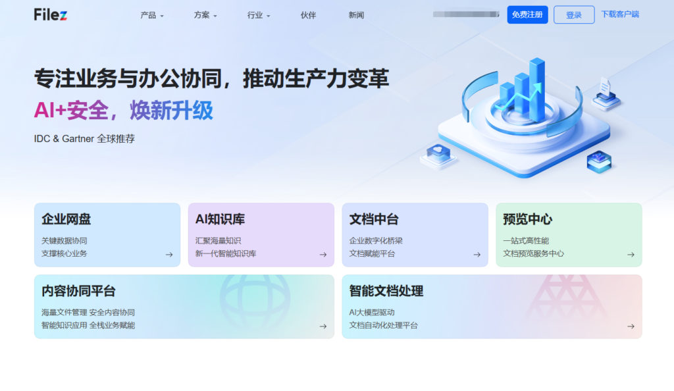Click the arrow icon on 预览中心 card
This screenshot has width=674, height=391.
pyautogui.click(x=631, y=254)
